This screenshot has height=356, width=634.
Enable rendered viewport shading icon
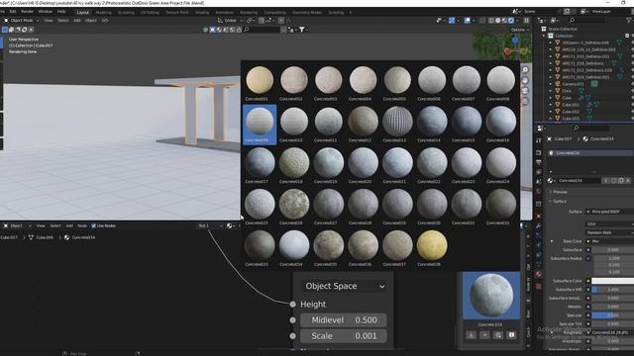[x=511, y=20]
